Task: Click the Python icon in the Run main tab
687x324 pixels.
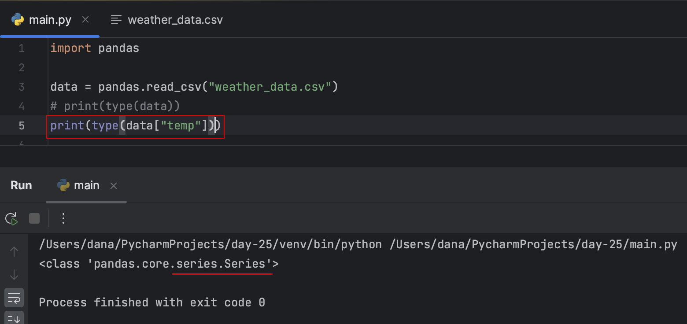Action: 63,185
